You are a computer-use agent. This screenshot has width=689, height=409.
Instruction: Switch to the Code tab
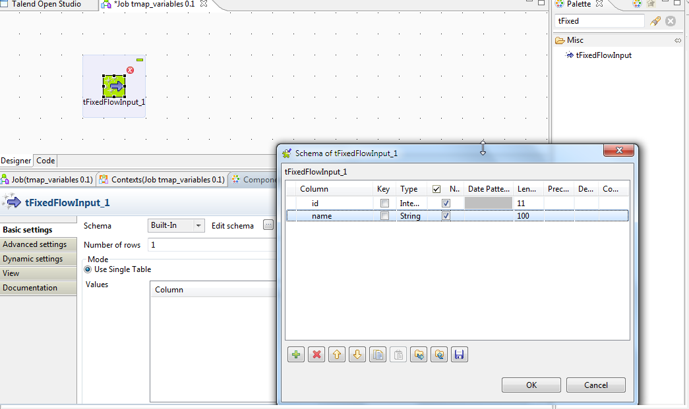point(45,161)
